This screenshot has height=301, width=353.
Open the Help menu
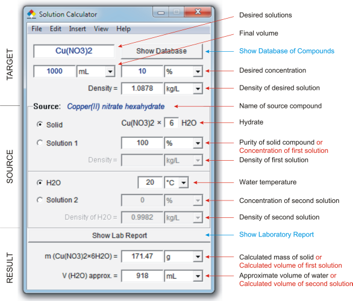click(x=123, y=29)
